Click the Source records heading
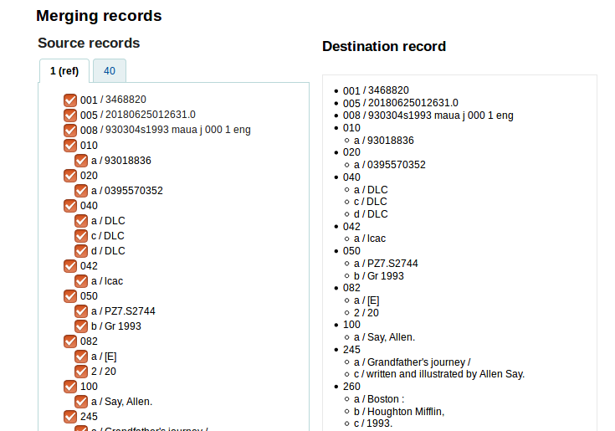 click(x=89, y=43)
